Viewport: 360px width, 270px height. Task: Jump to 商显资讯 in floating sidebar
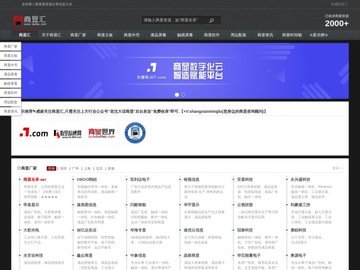coord(11,112)
